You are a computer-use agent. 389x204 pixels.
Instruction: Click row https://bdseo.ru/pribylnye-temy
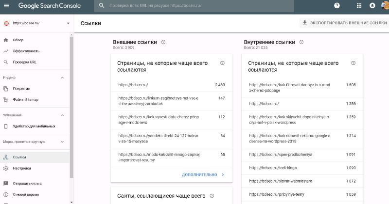tap(302, 195)
